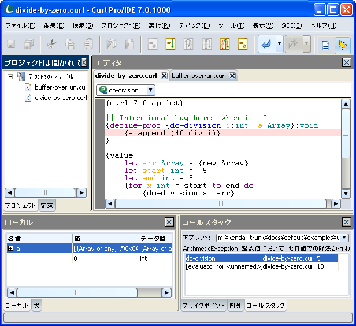
Task: Click the greyed step-into braces icon
Action: (x=188, y=44)
